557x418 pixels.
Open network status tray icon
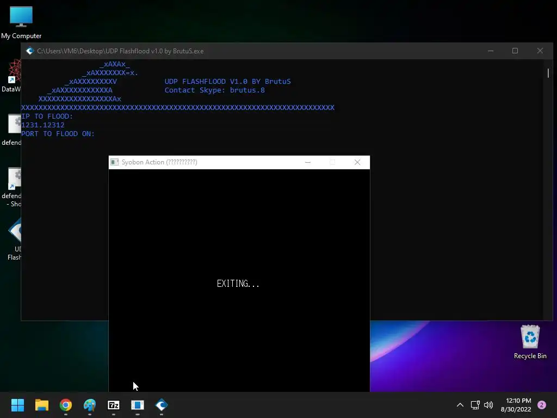tap(475, 405)
